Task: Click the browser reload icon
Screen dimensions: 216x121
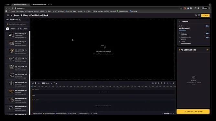Action: [x=12, y=8]
